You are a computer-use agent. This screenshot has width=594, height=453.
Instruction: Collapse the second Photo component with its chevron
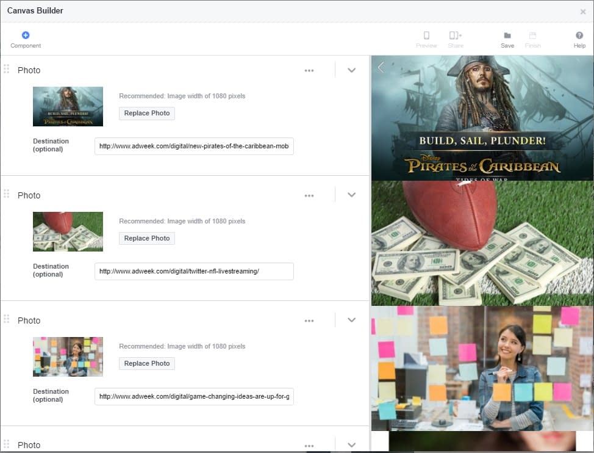351,195
